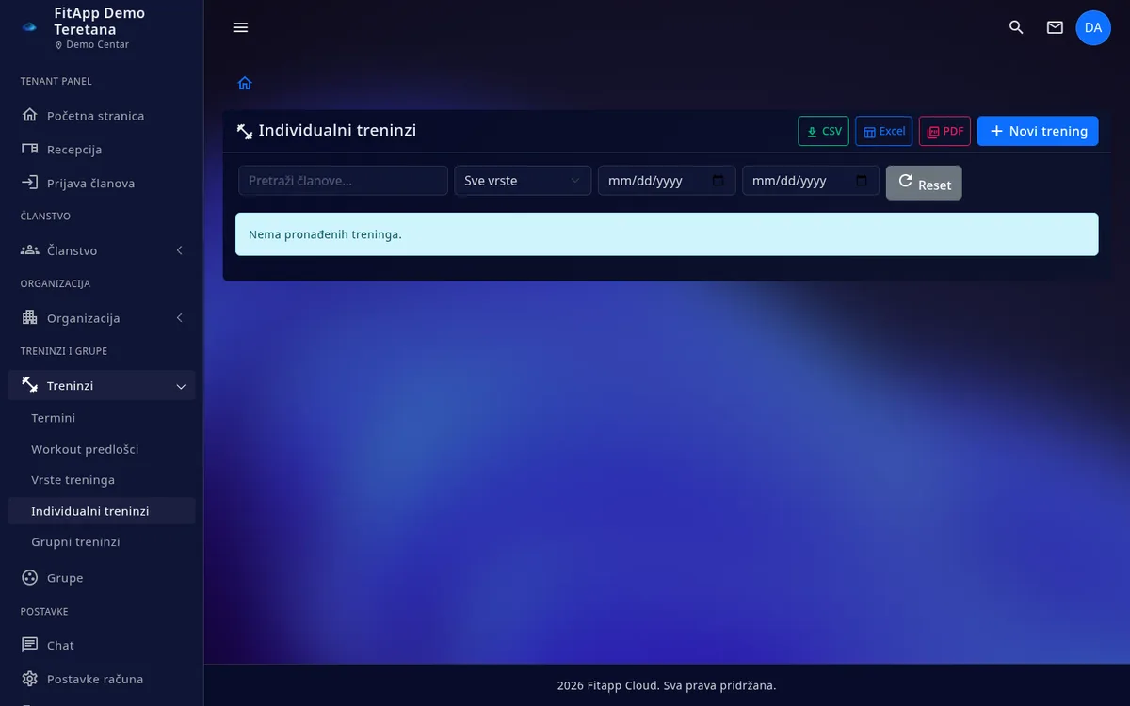
Task: Open Postavke računa in the sidebar
Action: click(x=102, y=679)
